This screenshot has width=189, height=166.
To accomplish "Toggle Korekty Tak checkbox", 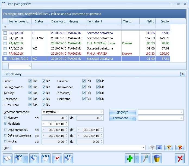I will [30, 93].
